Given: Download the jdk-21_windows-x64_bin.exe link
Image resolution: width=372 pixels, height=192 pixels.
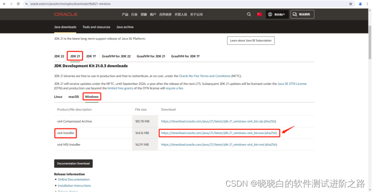Looking at the screenshot, I should tap(212, 133).
